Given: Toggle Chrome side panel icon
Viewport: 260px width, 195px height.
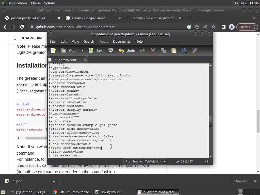Looking at the screenshot, I should point(223,27).
